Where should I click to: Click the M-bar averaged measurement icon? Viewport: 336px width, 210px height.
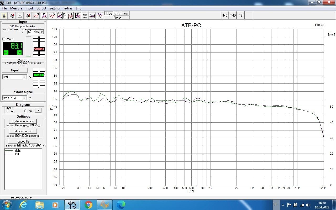[70, 15]
